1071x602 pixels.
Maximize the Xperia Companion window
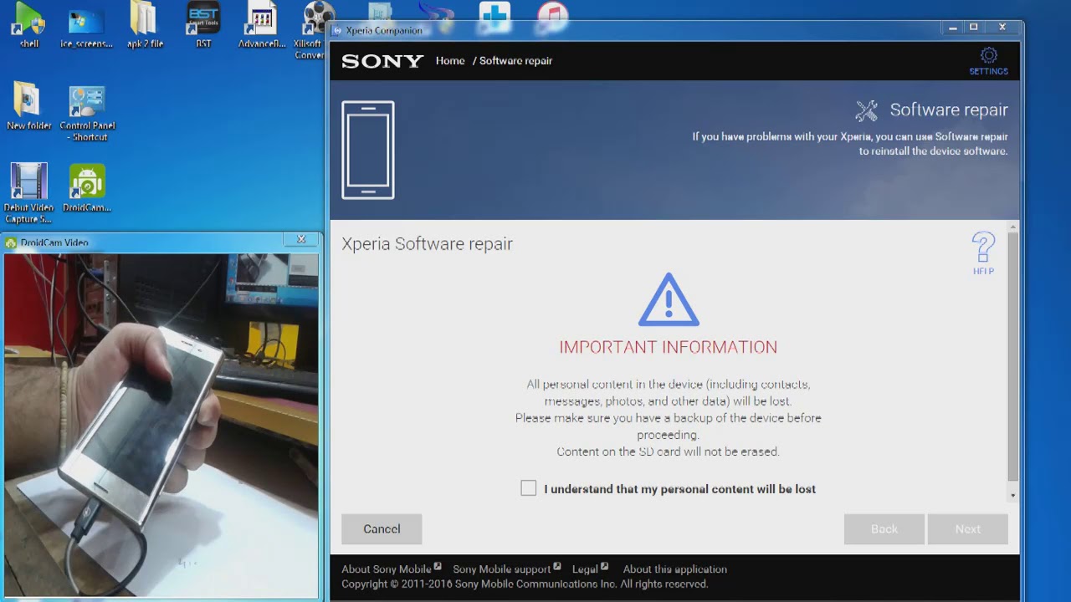974,28
